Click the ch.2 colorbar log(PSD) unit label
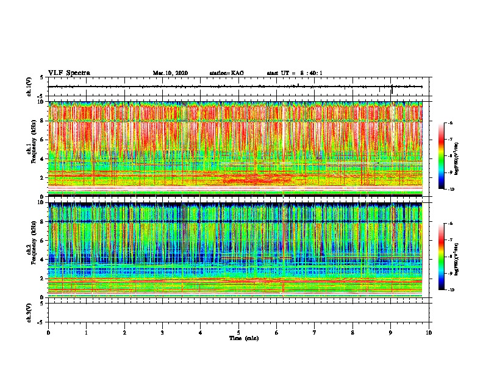This screenshot has width=483, height=373. [457, 259]
